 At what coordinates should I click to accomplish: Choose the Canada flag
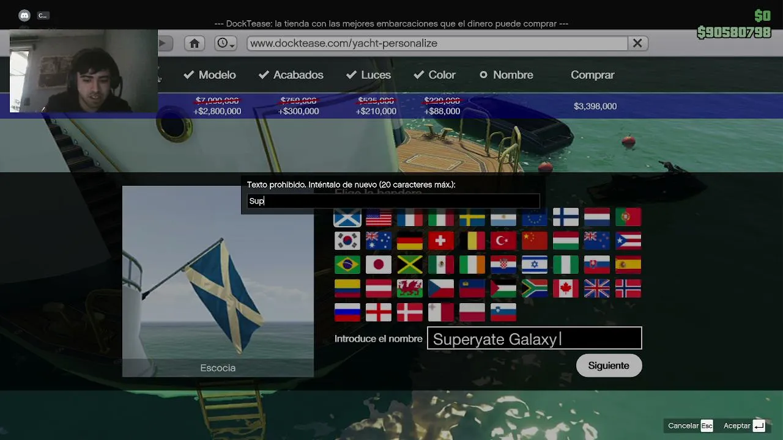(x=566, y=288)
